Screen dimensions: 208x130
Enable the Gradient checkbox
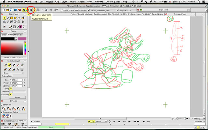coord(11,92)
